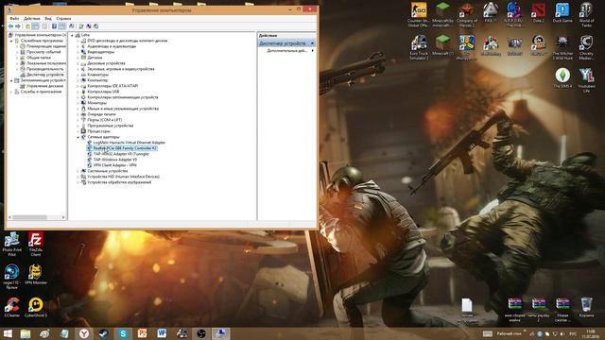Open Word from taskbar
Screen dimensions: 605x340
[x=162, y=333]
